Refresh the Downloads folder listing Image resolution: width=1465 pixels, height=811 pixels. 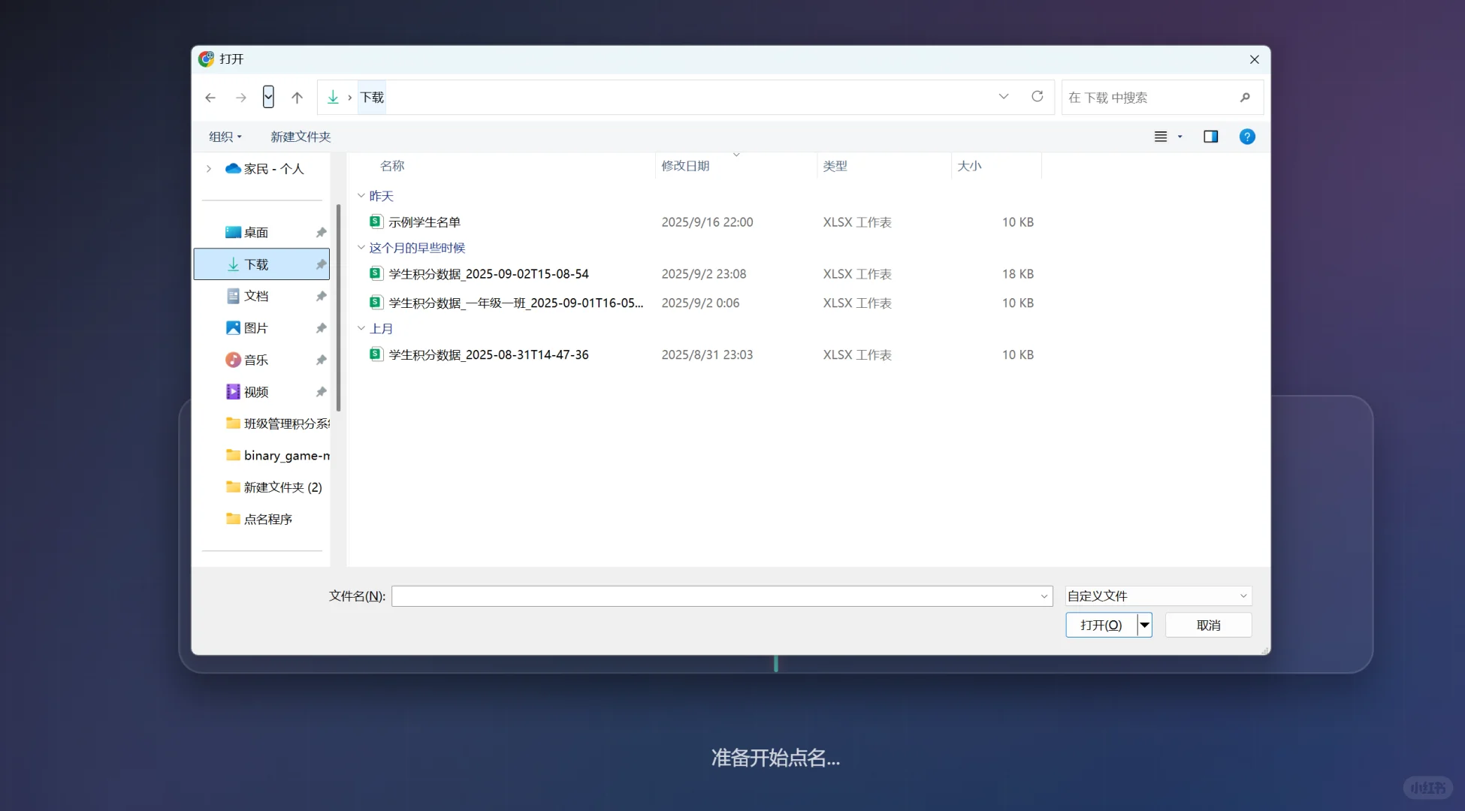1037,97
